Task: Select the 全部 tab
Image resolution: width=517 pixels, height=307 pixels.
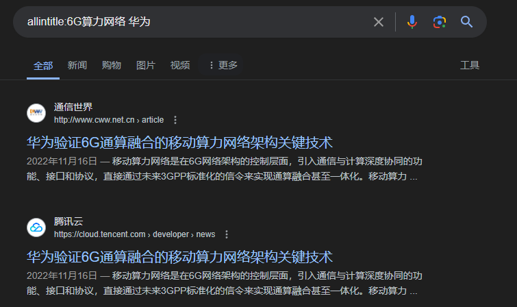Action: point(43,65)
